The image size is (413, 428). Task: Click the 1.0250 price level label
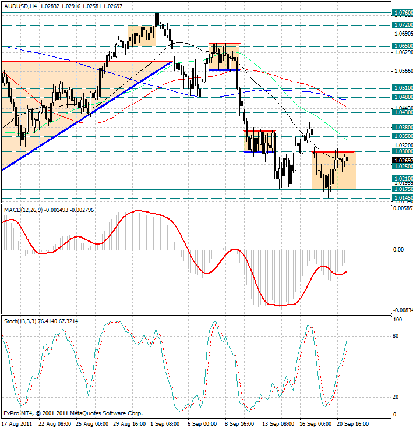(x=403, y=166)
